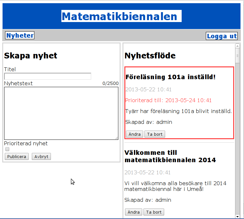Screen dimensions: 244x219
Task: Click the Matematikbiennalen header title
Action: coord(122,16)
